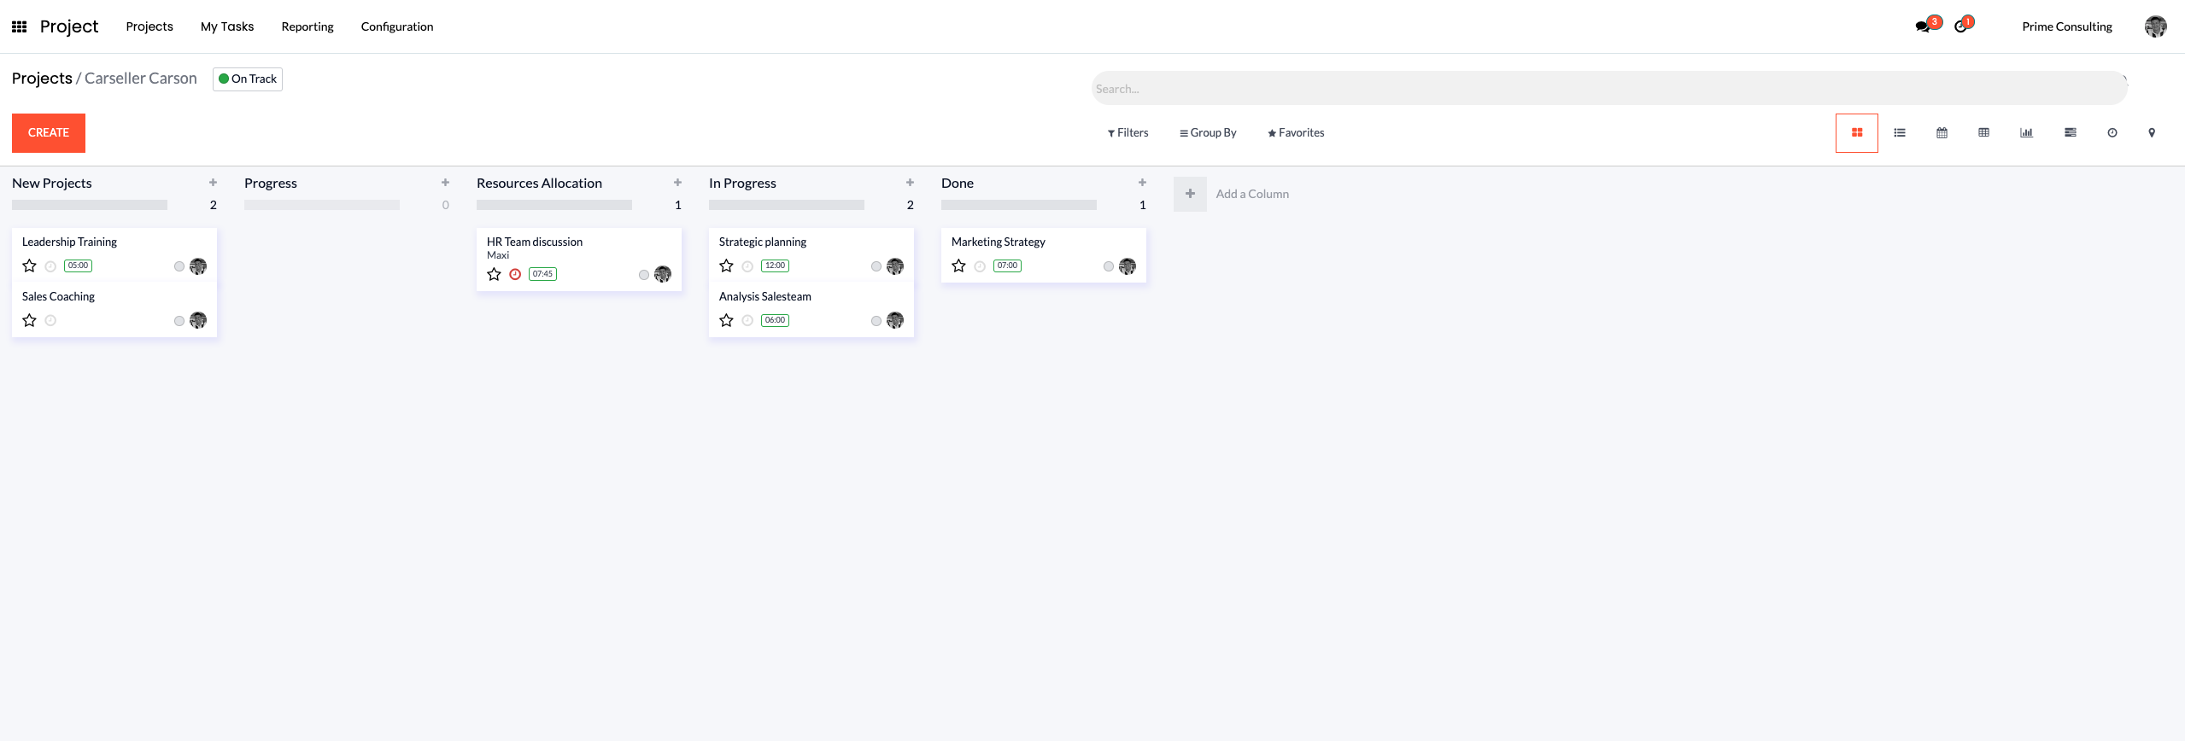Open the My Tasks menu
This screenshot has height=741, width=2185.
click(227, 26)
